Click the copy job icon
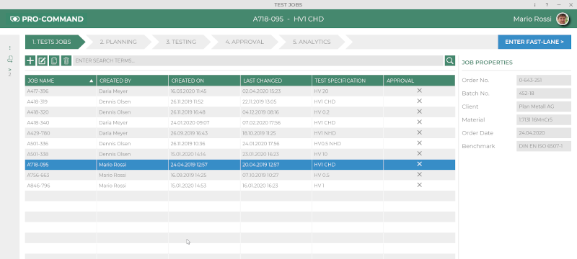This screenshot has width=577, height=259. [54, 60]
